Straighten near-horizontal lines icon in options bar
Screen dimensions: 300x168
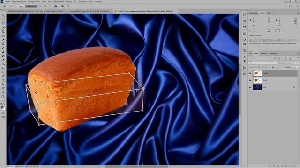coord(45,6)
